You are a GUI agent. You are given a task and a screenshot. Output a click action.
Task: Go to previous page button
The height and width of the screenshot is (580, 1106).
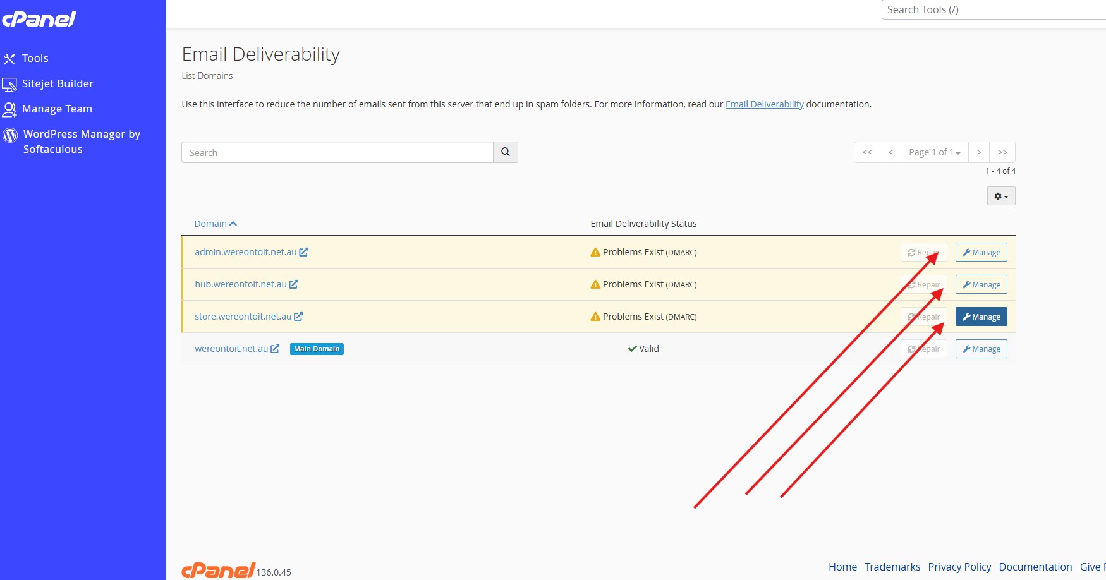click(890, 152)
